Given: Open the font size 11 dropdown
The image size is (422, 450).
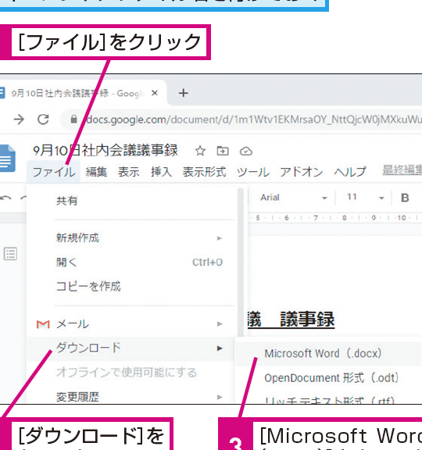Looking at the screenshot, I should click(365, 198).
